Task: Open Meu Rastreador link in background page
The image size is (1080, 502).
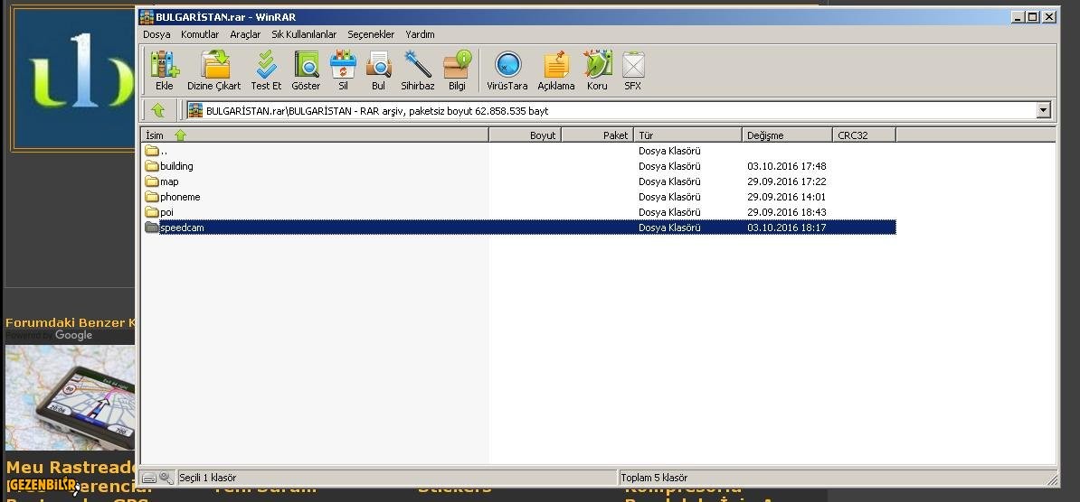Action: pos(71,468)
